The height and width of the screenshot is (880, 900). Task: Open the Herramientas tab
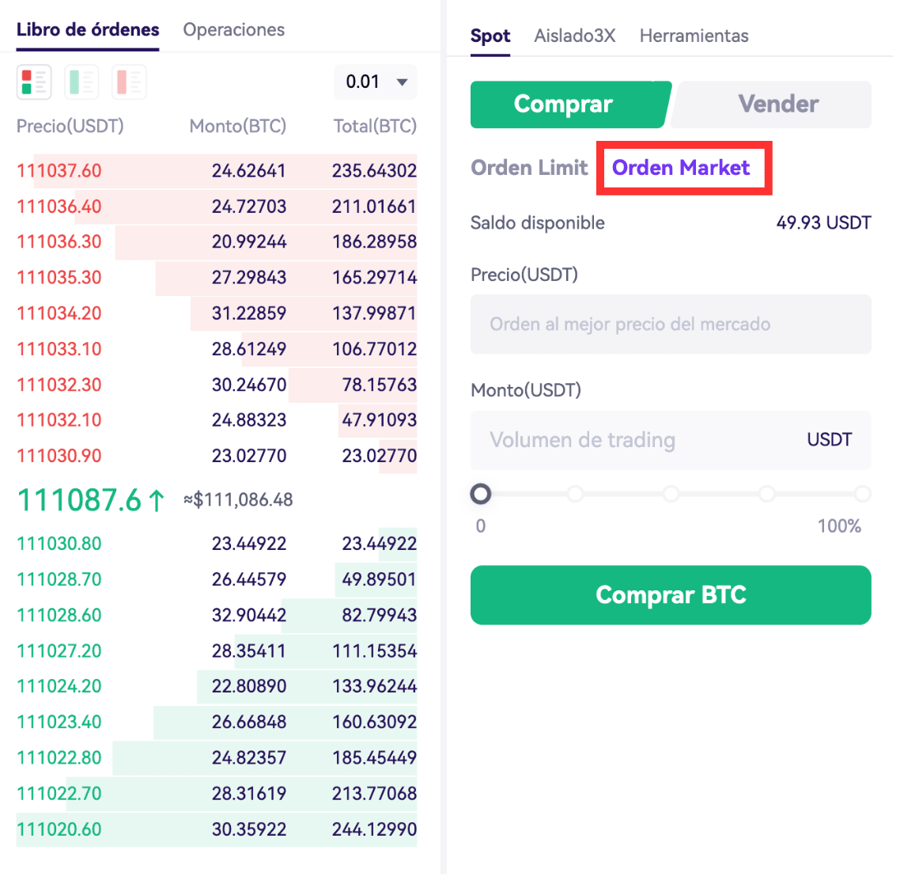(694, 36)
